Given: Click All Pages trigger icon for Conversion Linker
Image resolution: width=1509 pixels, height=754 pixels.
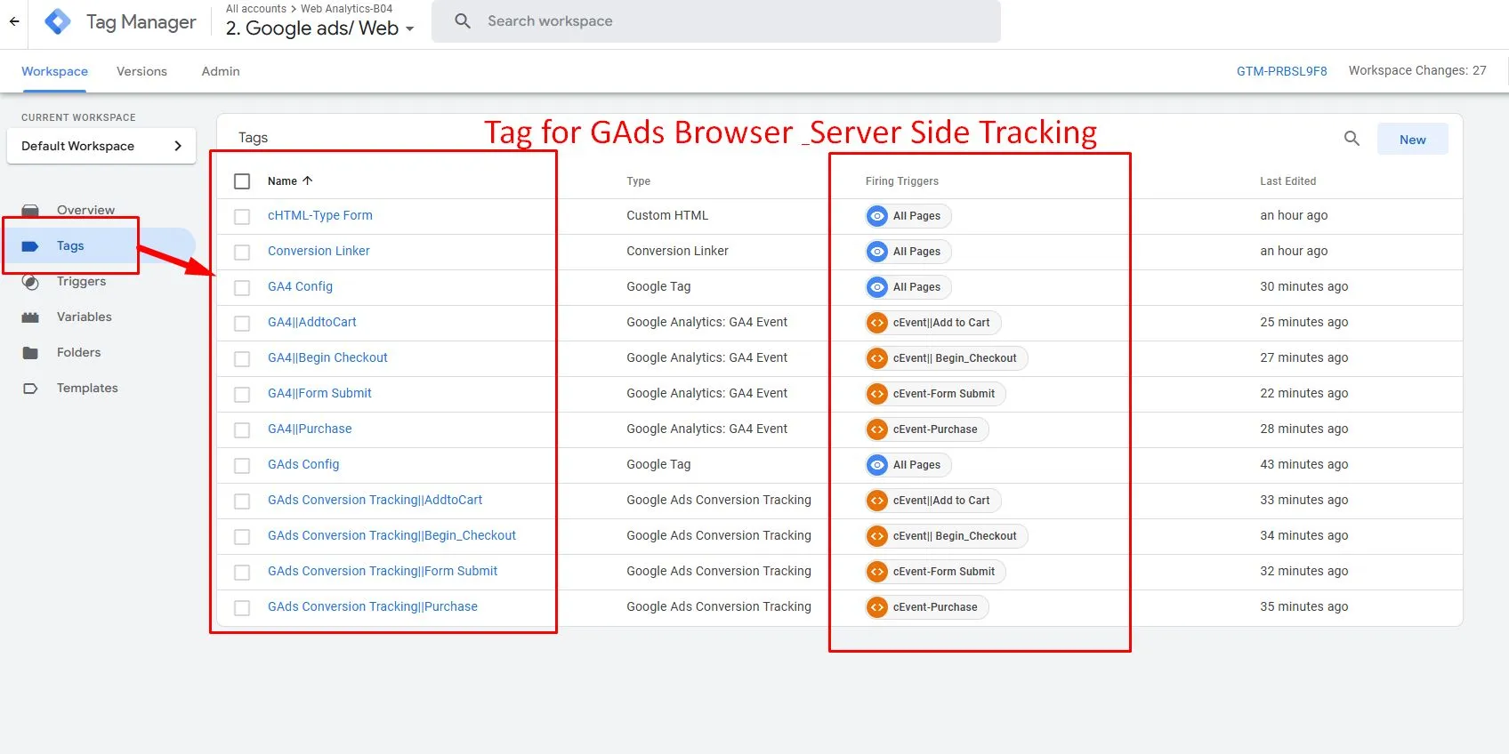Looking at the screenshot, I should (877, 252).
